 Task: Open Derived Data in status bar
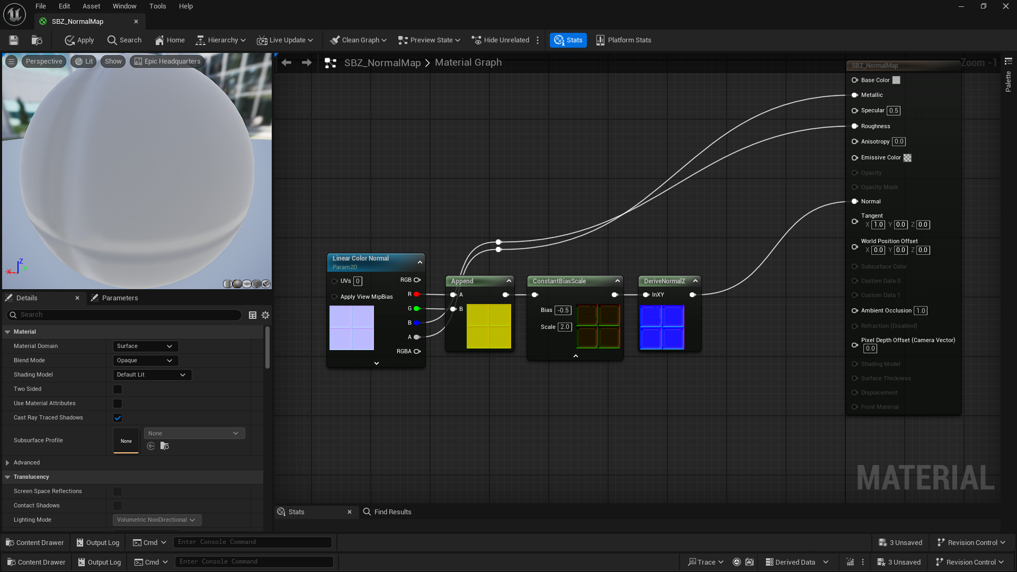point(797,562)
